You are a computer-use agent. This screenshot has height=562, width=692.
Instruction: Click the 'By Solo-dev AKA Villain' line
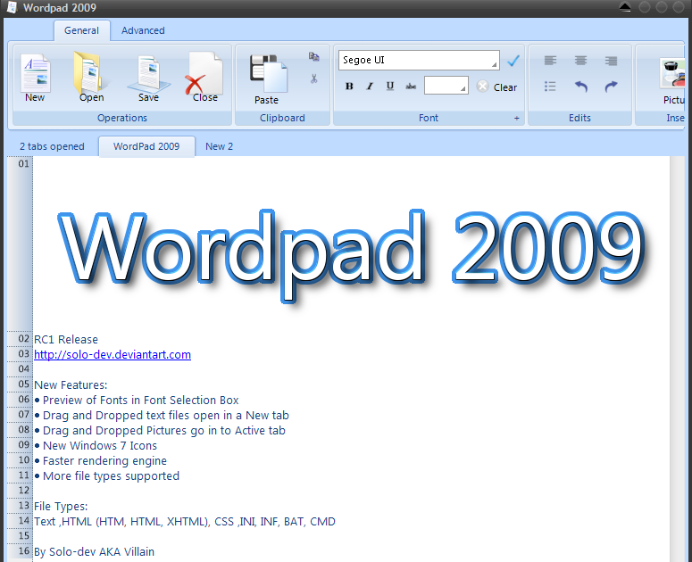94,552
